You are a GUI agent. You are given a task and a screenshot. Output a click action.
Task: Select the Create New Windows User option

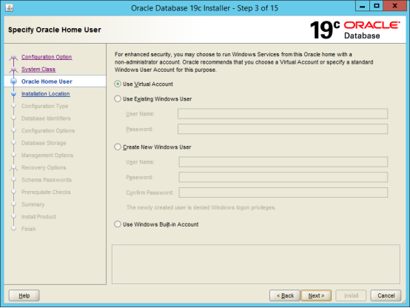[x=118, y=147]
